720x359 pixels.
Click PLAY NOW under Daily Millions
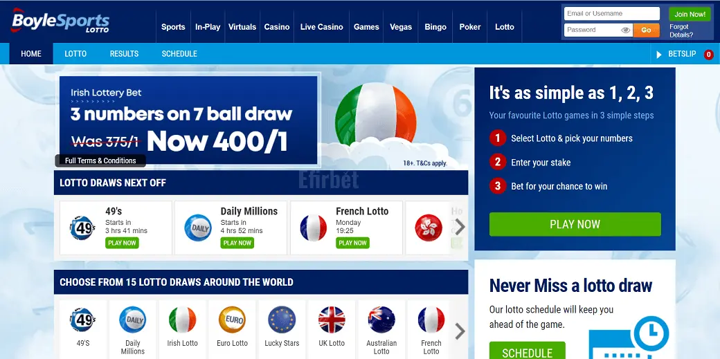click(237, 243)
